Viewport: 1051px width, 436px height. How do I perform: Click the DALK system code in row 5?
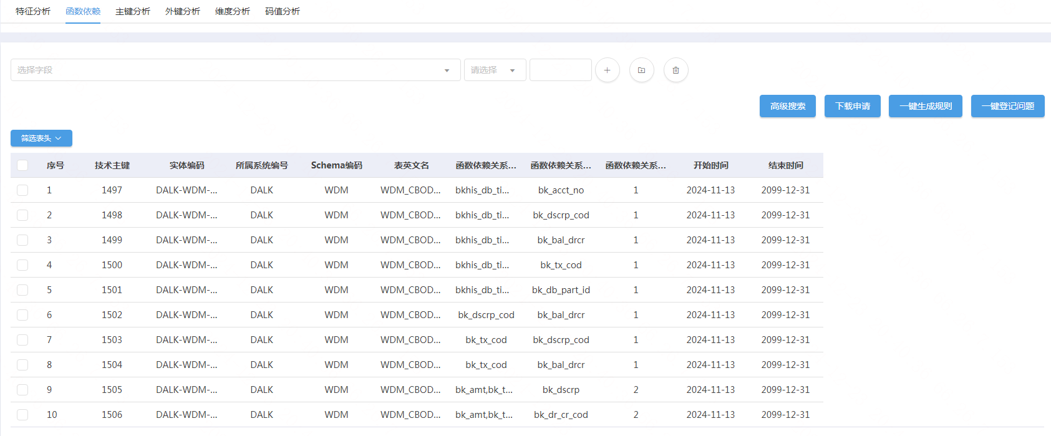[262, 290]
